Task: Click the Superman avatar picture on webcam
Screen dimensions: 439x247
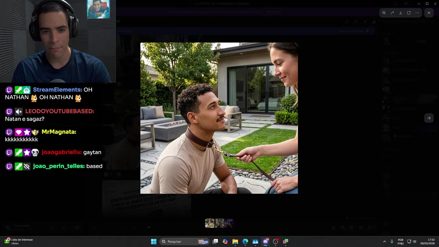Action: [x=98, y=9]
